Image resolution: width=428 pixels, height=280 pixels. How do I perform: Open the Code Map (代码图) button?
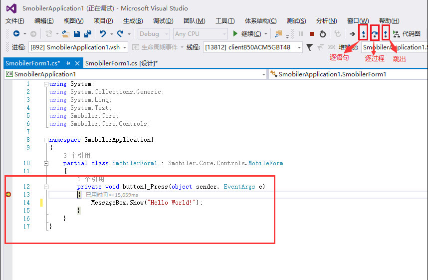click(x=407, y=34)
